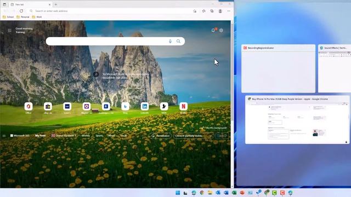
Task: Open Edge Collections icon
Action: (x=212, y=11)
